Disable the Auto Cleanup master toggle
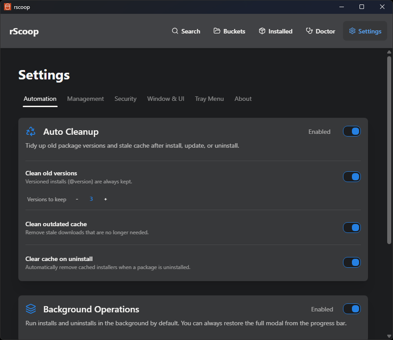Viewport: 393px width, 340px height. click(x=351, y=131)
